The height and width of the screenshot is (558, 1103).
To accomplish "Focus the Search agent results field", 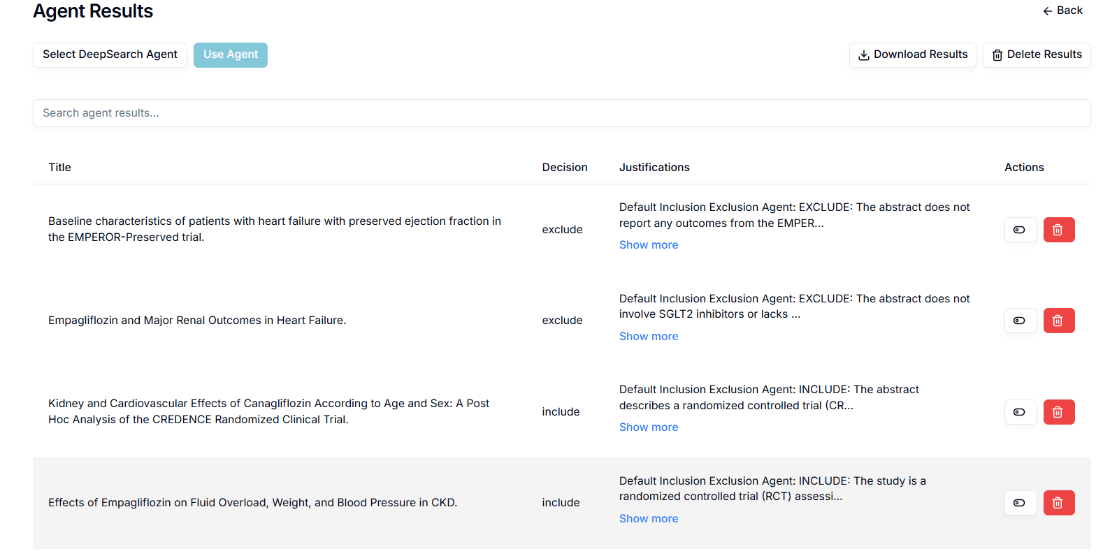I will click(561, 113).
